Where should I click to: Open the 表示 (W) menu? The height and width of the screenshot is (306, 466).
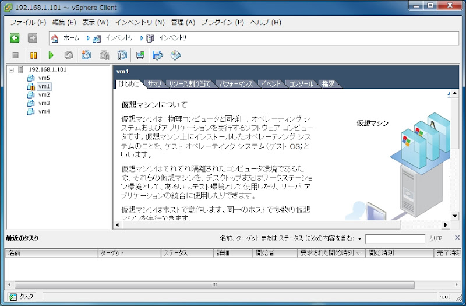[96, 23]
